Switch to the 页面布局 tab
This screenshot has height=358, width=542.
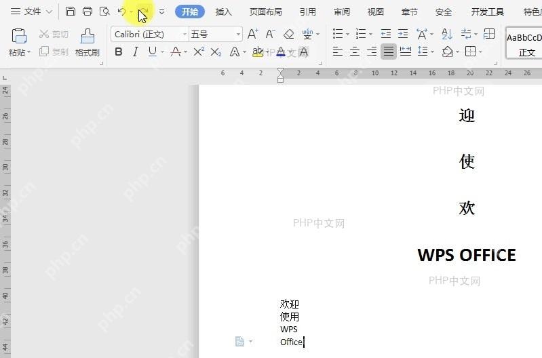(x=265, y=12)
